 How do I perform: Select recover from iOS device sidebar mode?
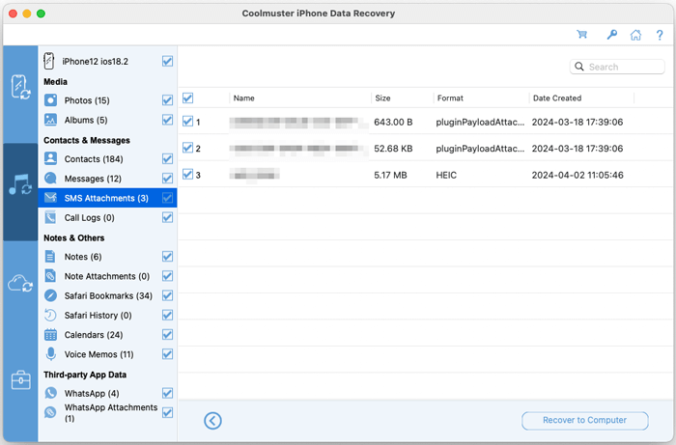click(20, 87)
